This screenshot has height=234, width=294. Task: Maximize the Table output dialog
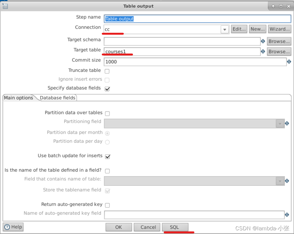281,6
